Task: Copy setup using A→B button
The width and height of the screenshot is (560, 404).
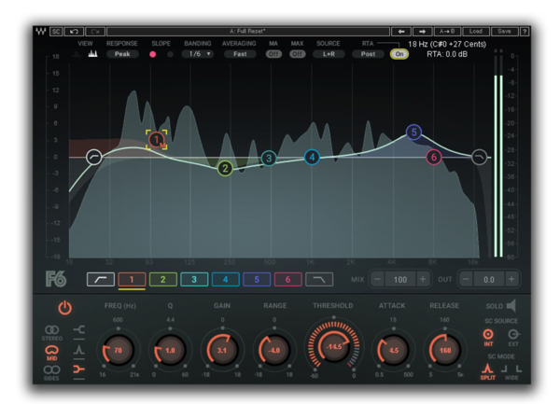Action: point(447,32)
